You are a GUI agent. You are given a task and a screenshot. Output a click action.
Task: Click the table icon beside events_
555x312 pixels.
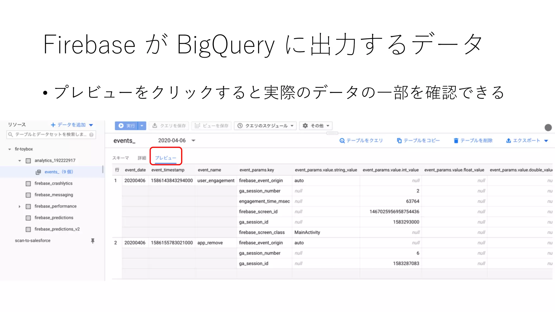(x=38, y=172)
